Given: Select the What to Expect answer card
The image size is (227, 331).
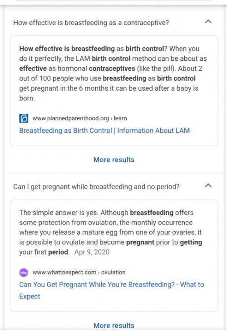Looking at the screenshot, I should (114, 256).
